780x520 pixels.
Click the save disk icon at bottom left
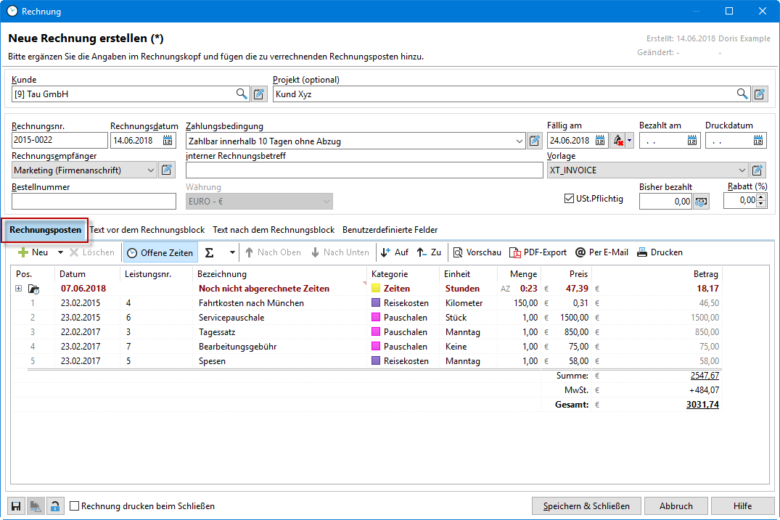point(15,506)
